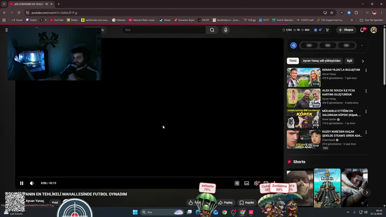Click the trophy icon in the header
This screenshot has width=386, height=217.
327,30
